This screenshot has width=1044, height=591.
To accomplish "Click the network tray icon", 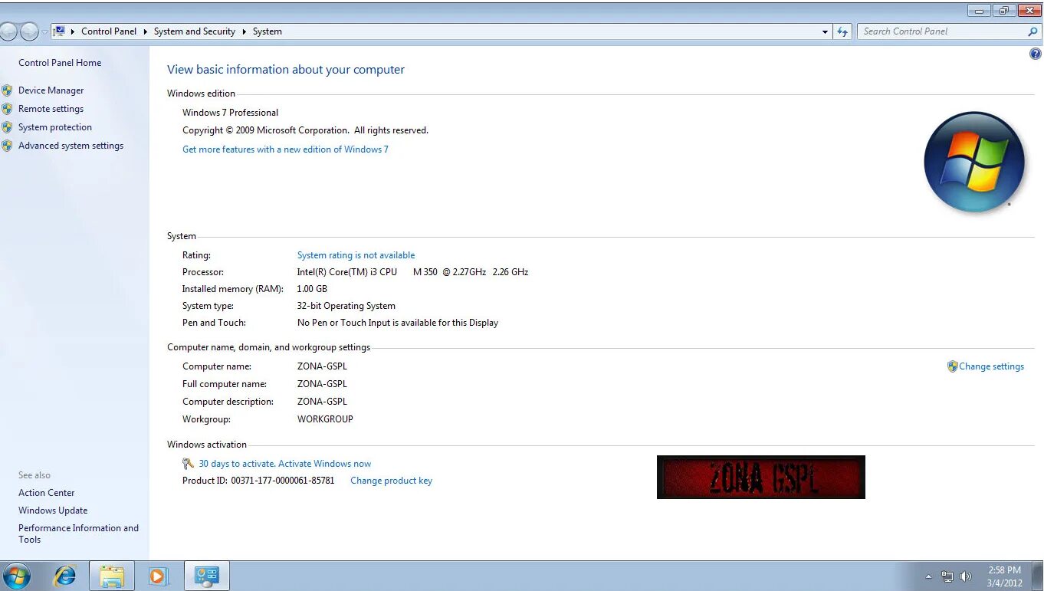I will pos(947,576).
